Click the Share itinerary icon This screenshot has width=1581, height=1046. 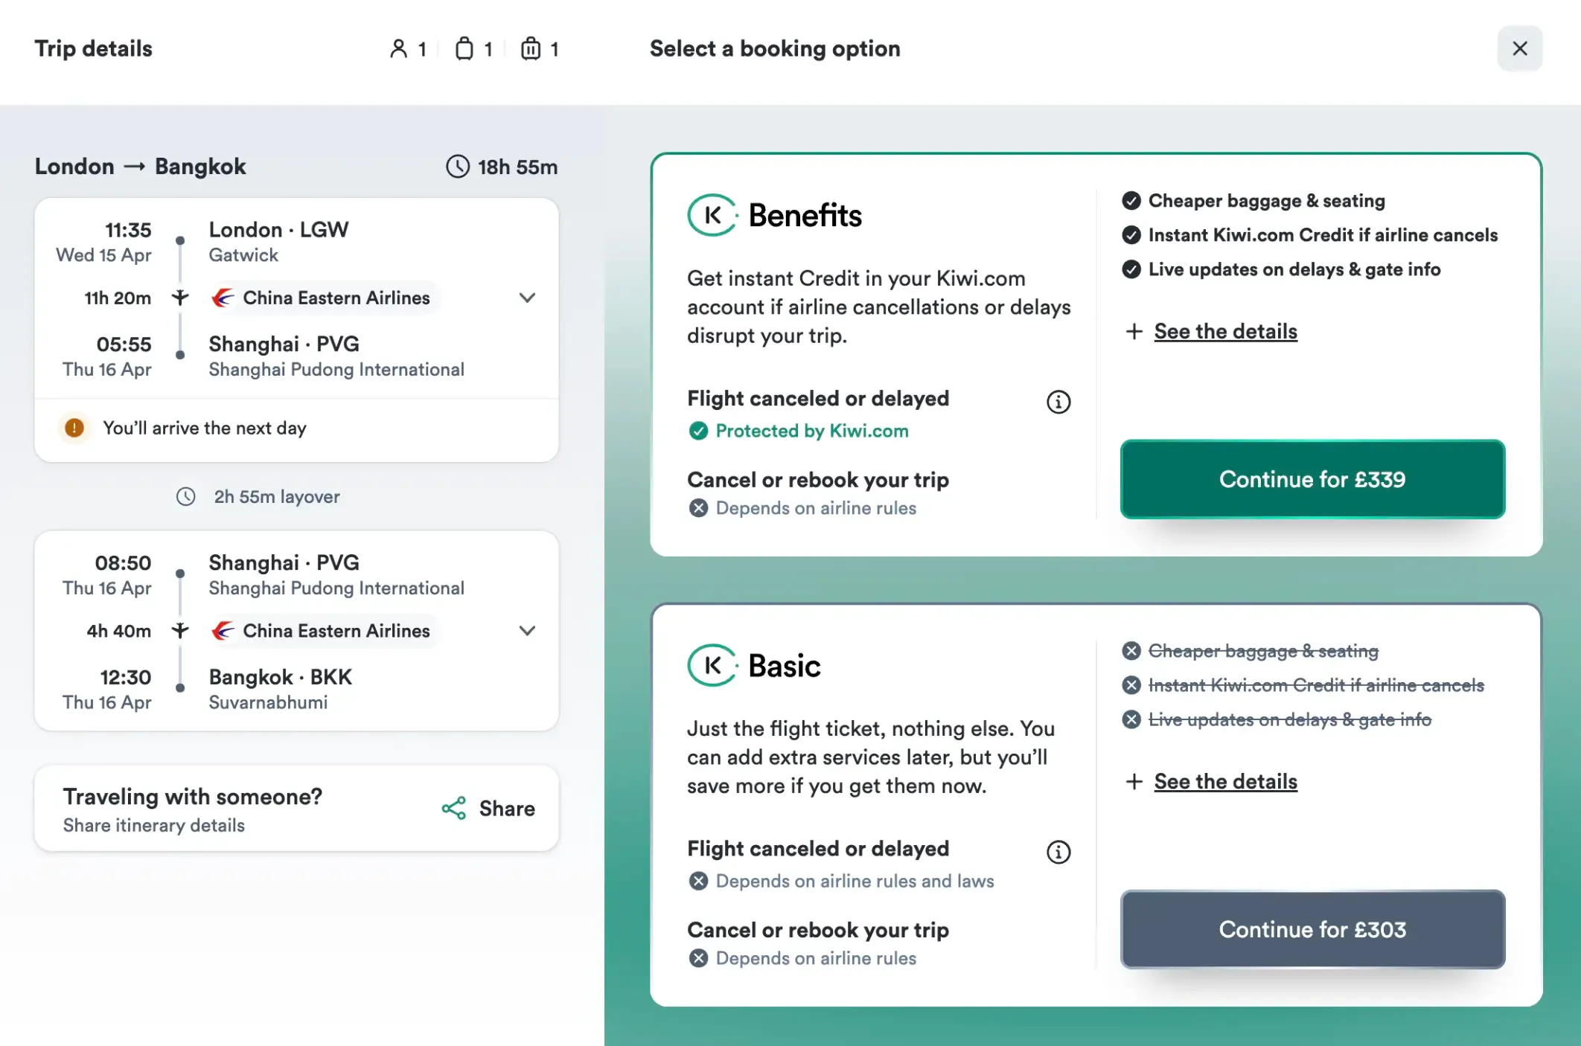coord(454,809)
